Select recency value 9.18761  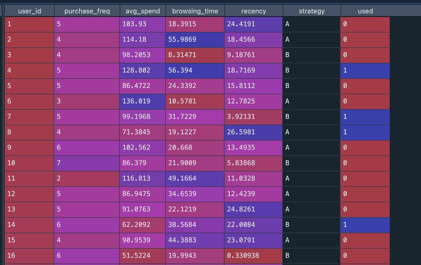[x=253, y=55]
